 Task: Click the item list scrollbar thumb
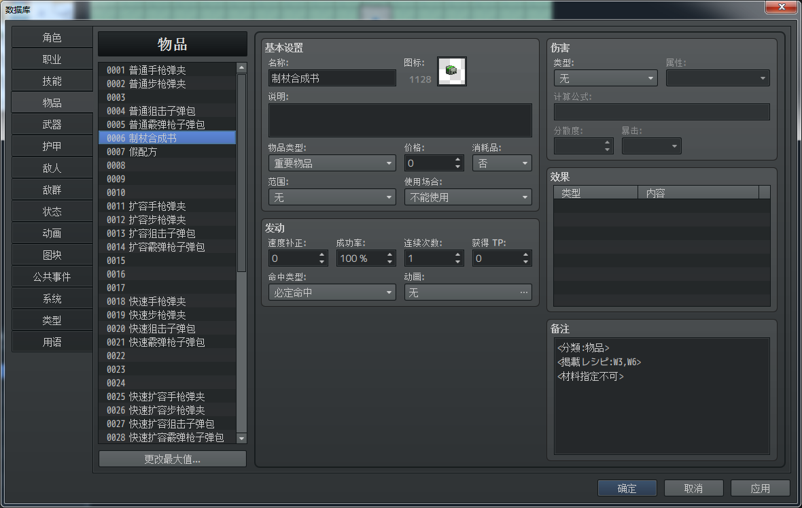click(x=242, y=173)
